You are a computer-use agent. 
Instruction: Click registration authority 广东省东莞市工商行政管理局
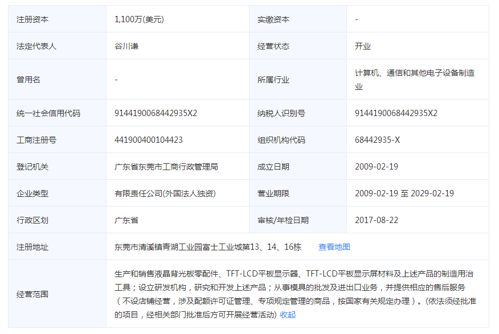click(x=166, y=167)
